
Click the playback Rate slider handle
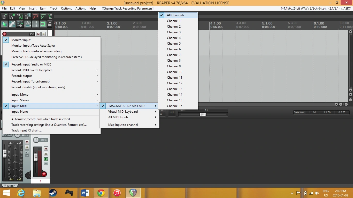(203, 114)
